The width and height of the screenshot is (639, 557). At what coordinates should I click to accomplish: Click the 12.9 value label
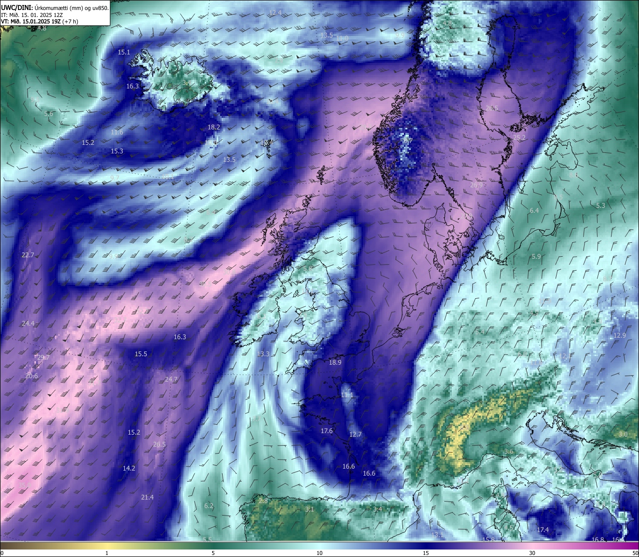[620, 336]
